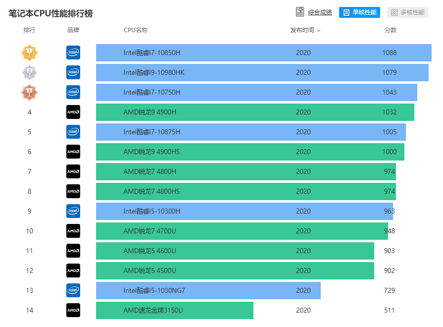The width and height of the screenshot is (443, 327).
Task: Click 笔记本CPU性能排行榜 page title
Action: (x=50, y=13)
